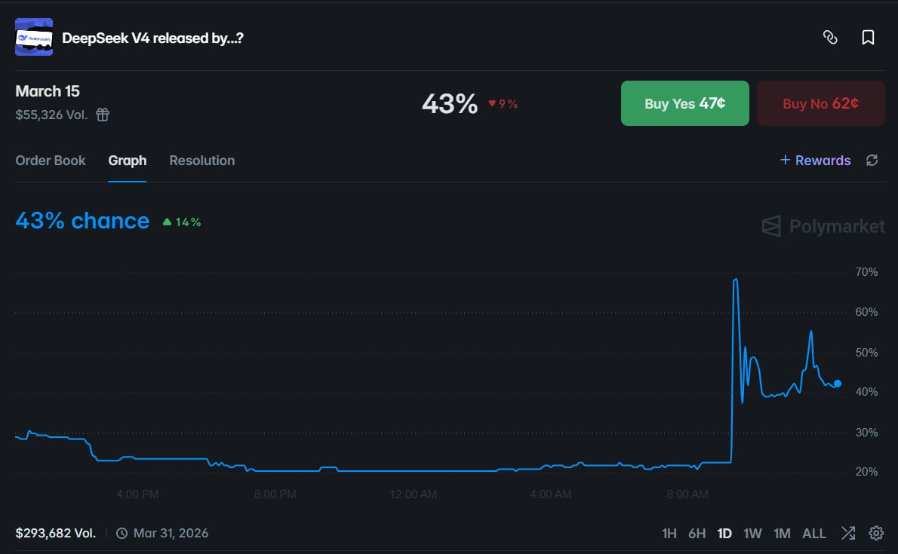Image resolution: width=898 pixels, height=554 pixels.
Task: Open the gift icon beside volume
Action: (103, 115)
